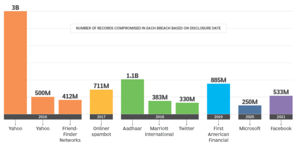
Task: Click the green Twitter 330M bar
Action: point(187,108)
